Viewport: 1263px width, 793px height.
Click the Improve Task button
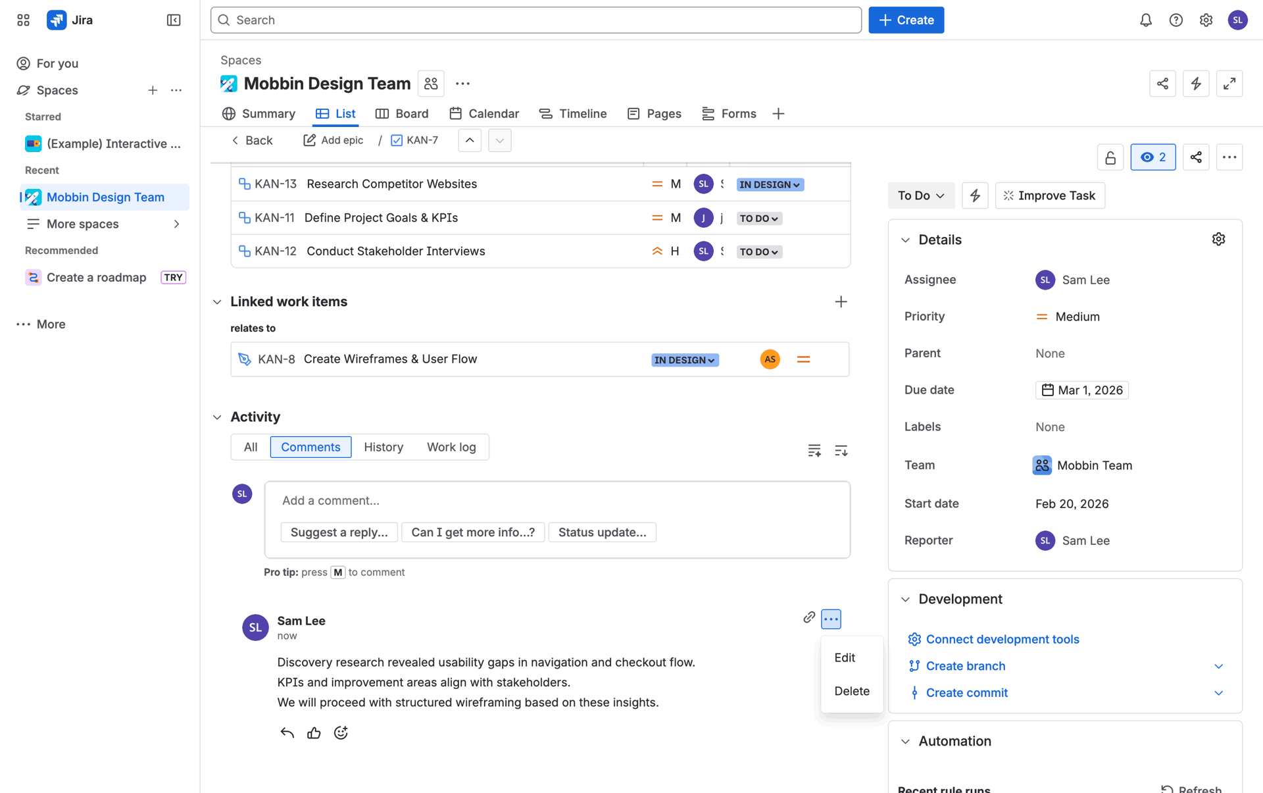pyautogui.click(x=1050, y=195)
